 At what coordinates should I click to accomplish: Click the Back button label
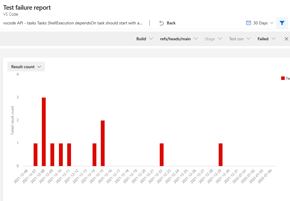171,23
